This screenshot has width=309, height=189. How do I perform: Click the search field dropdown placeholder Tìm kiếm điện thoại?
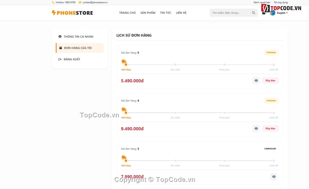(x=228, y=12)
